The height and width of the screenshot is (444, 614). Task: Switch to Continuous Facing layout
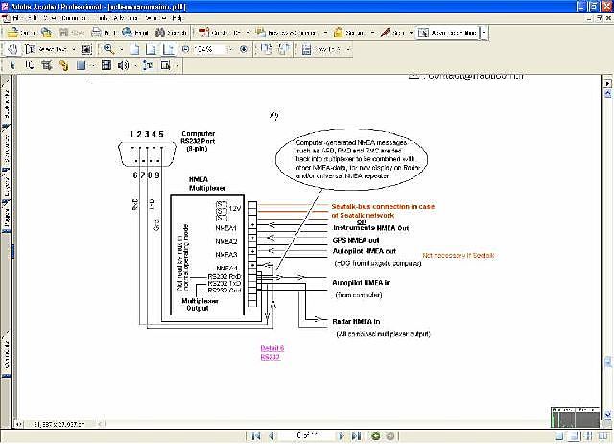[588, 435]
